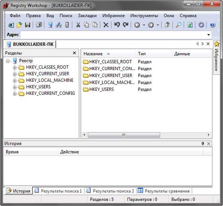
Task: Save with the floppy disk icon
Action: 27,25
